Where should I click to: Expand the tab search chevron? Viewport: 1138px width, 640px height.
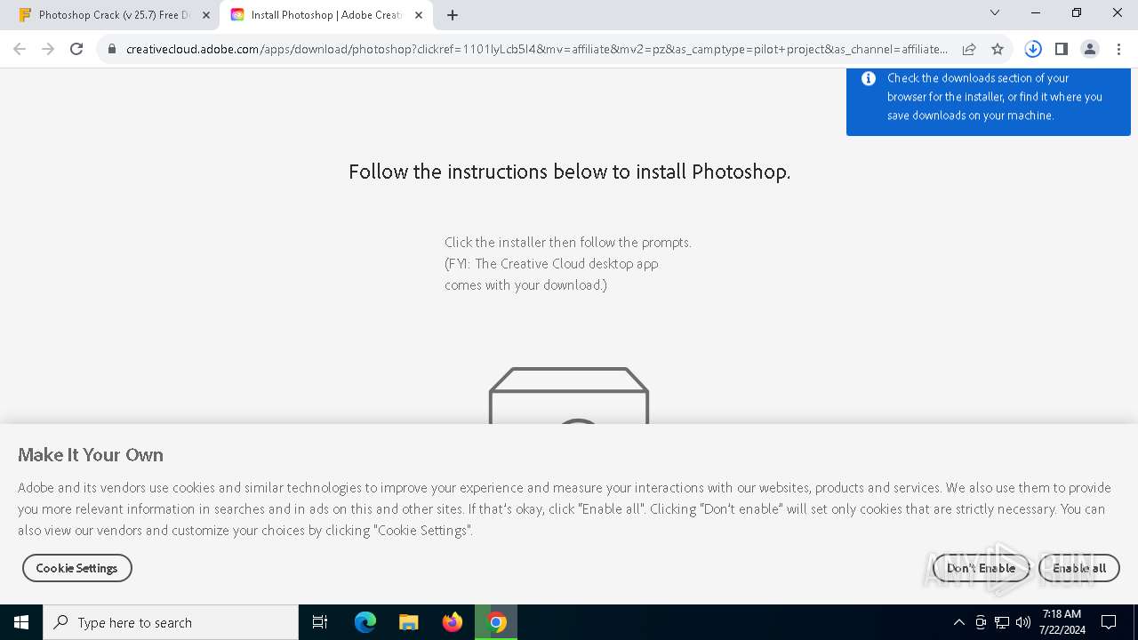[995, 13]
